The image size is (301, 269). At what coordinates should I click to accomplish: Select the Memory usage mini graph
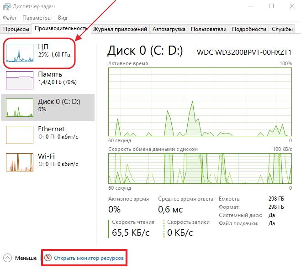click(x=20, y=80)
